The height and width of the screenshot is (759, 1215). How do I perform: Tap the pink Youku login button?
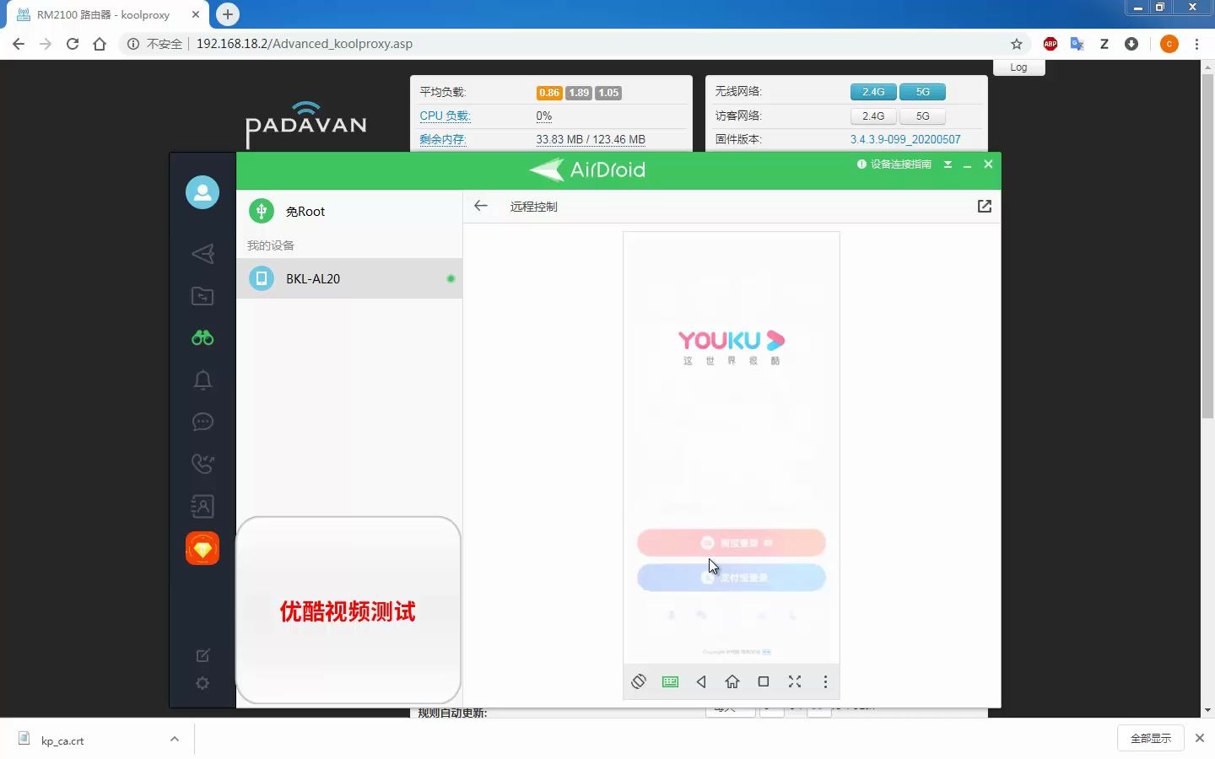[732, 542]
